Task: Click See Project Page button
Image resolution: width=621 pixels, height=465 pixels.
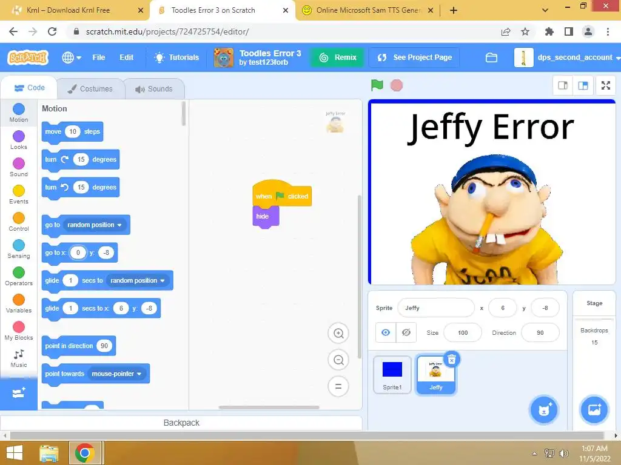Action: pyautogui.click(x=414, y=58)
